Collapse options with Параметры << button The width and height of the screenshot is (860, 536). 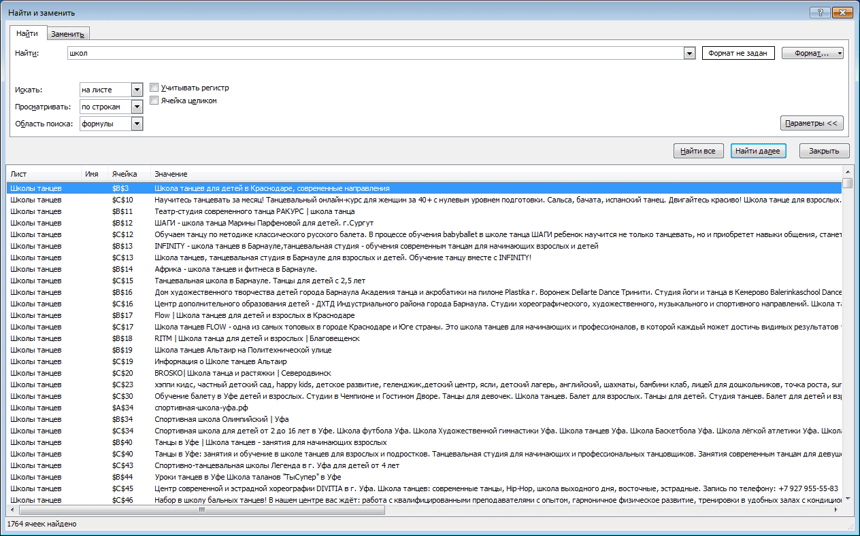coord(812,124)
